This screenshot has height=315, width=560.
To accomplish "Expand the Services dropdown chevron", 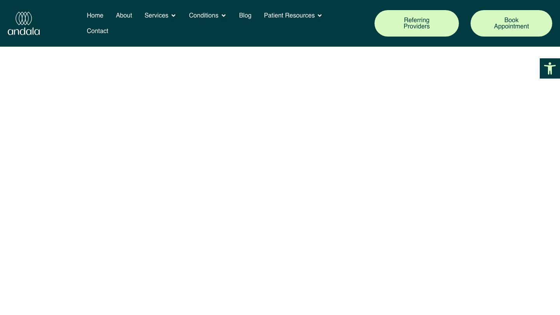I will [173, 16].
